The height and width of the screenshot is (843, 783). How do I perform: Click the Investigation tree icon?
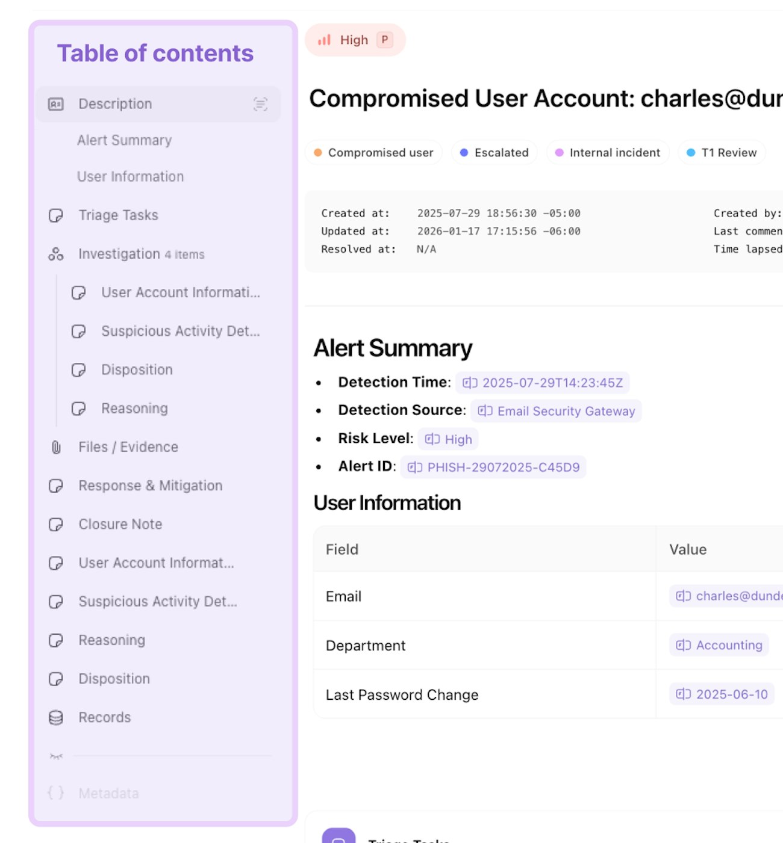pos(56,254)
